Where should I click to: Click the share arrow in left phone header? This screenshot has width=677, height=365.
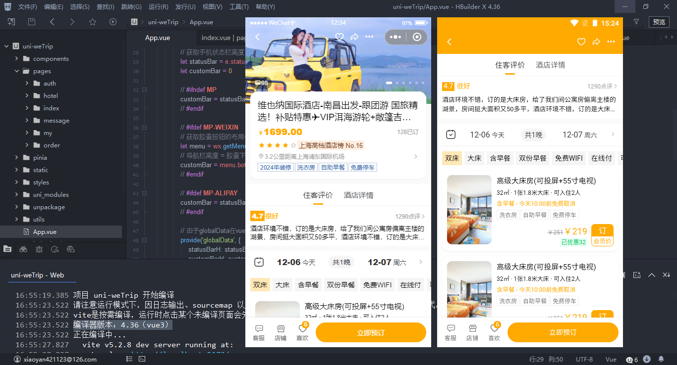354,37
